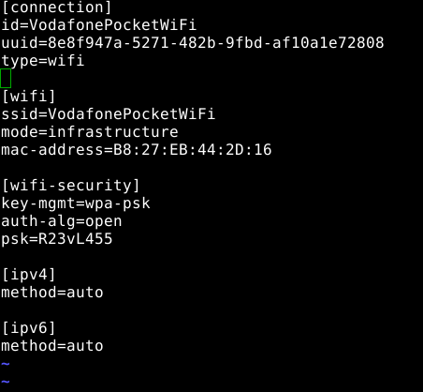Click the second blue tilde marker

pos(6,382)
